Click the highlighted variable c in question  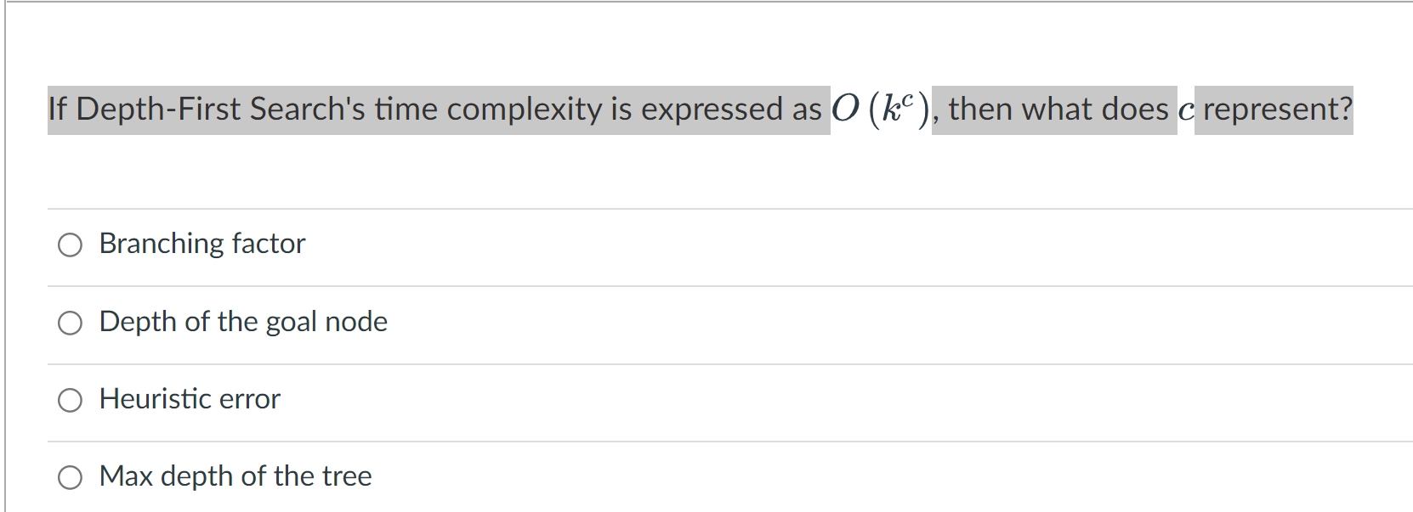[1186, 109]
